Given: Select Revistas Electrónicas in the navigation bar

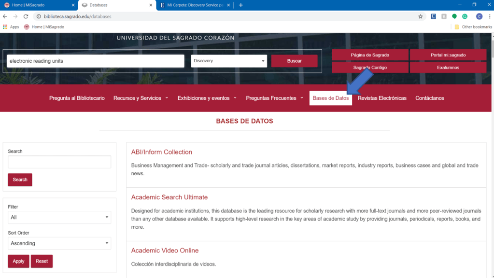Looking at the screenshot, I should pos(382,98).
